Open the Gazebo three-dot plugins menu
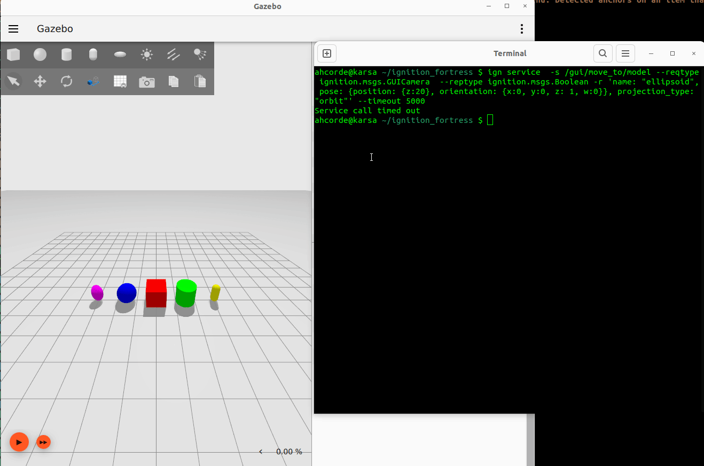The image size is (704, 466). (522, 29)
